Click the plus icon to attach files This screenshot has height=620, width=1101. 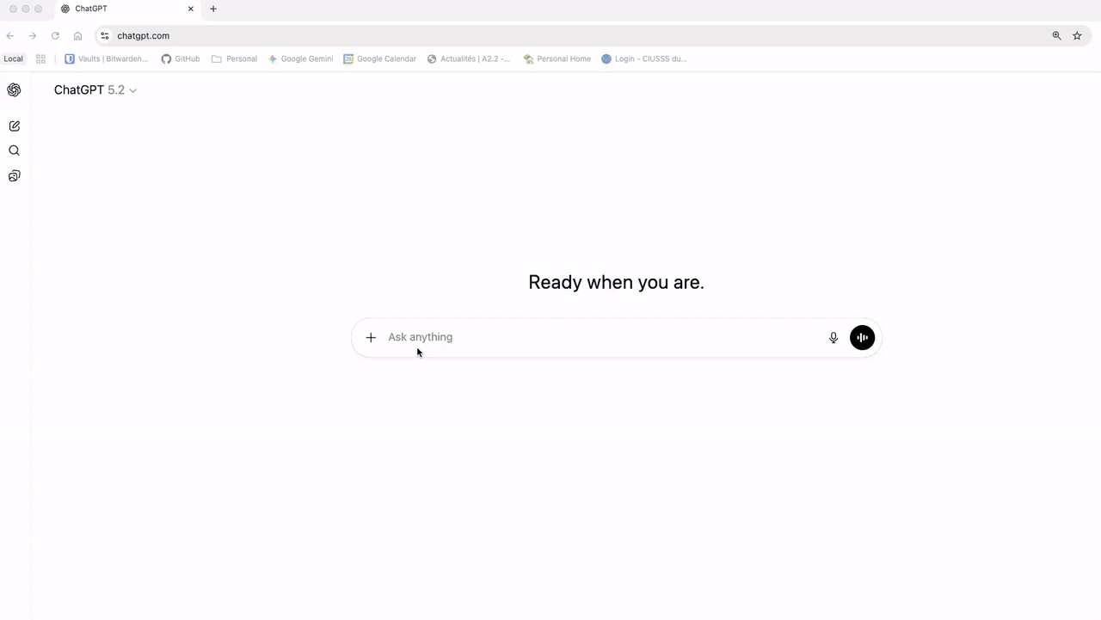(x=371, y=338)
